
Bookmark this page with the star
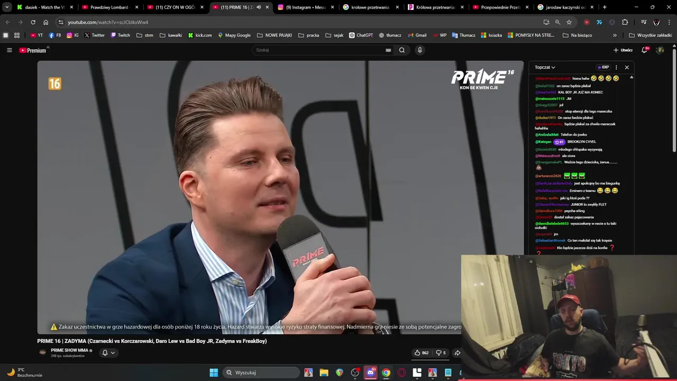[569, 22]
